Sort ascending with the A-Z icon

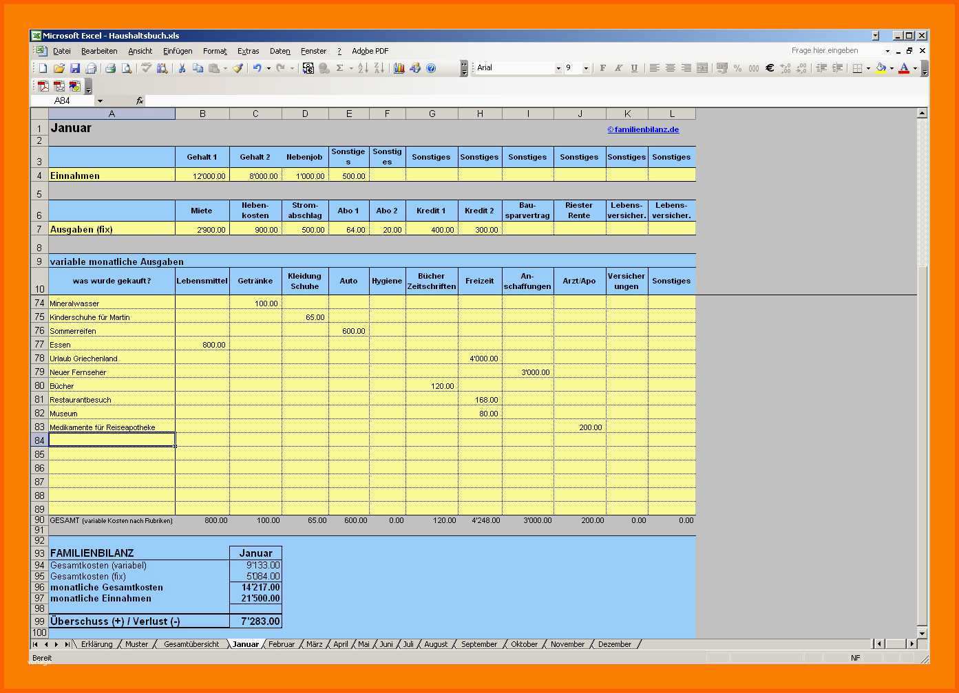click(363, 68)
